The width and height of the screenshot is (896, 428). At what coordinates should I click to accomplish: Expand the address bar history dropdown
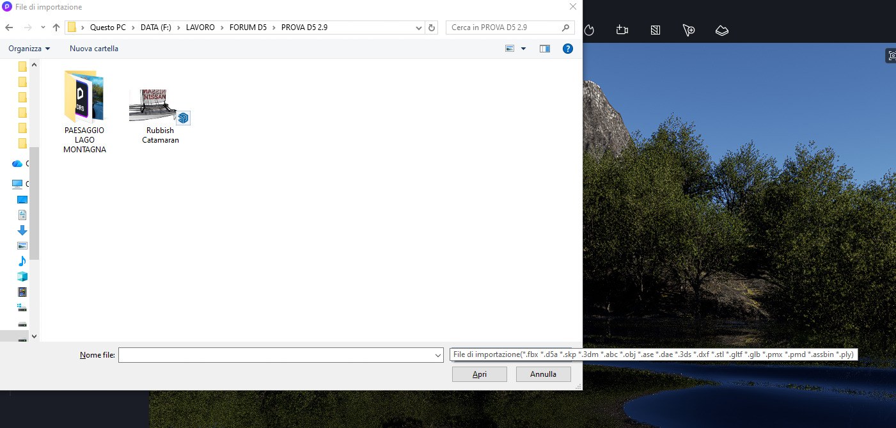click(x=419, y=28)
